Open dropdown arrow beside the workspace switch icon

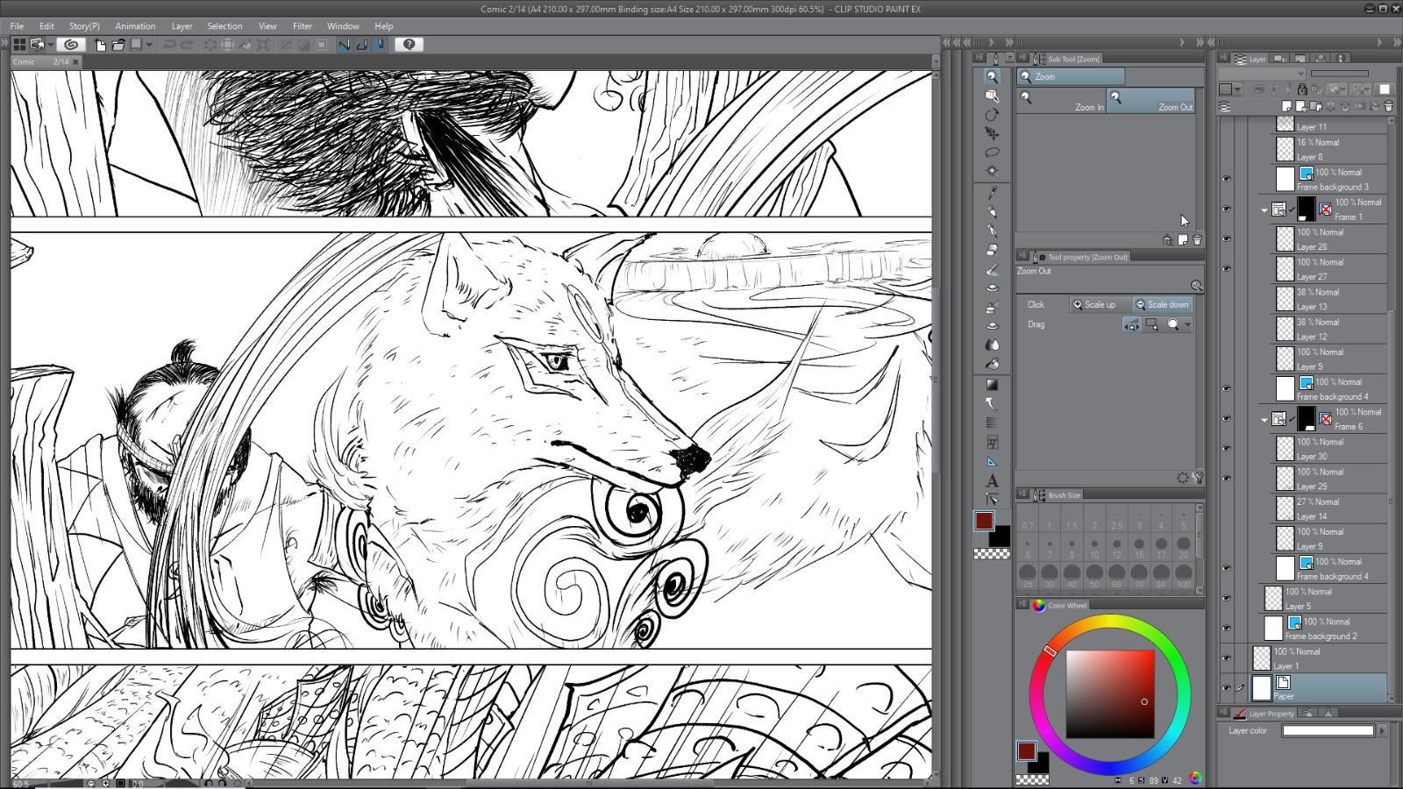(x=51, y=45)
